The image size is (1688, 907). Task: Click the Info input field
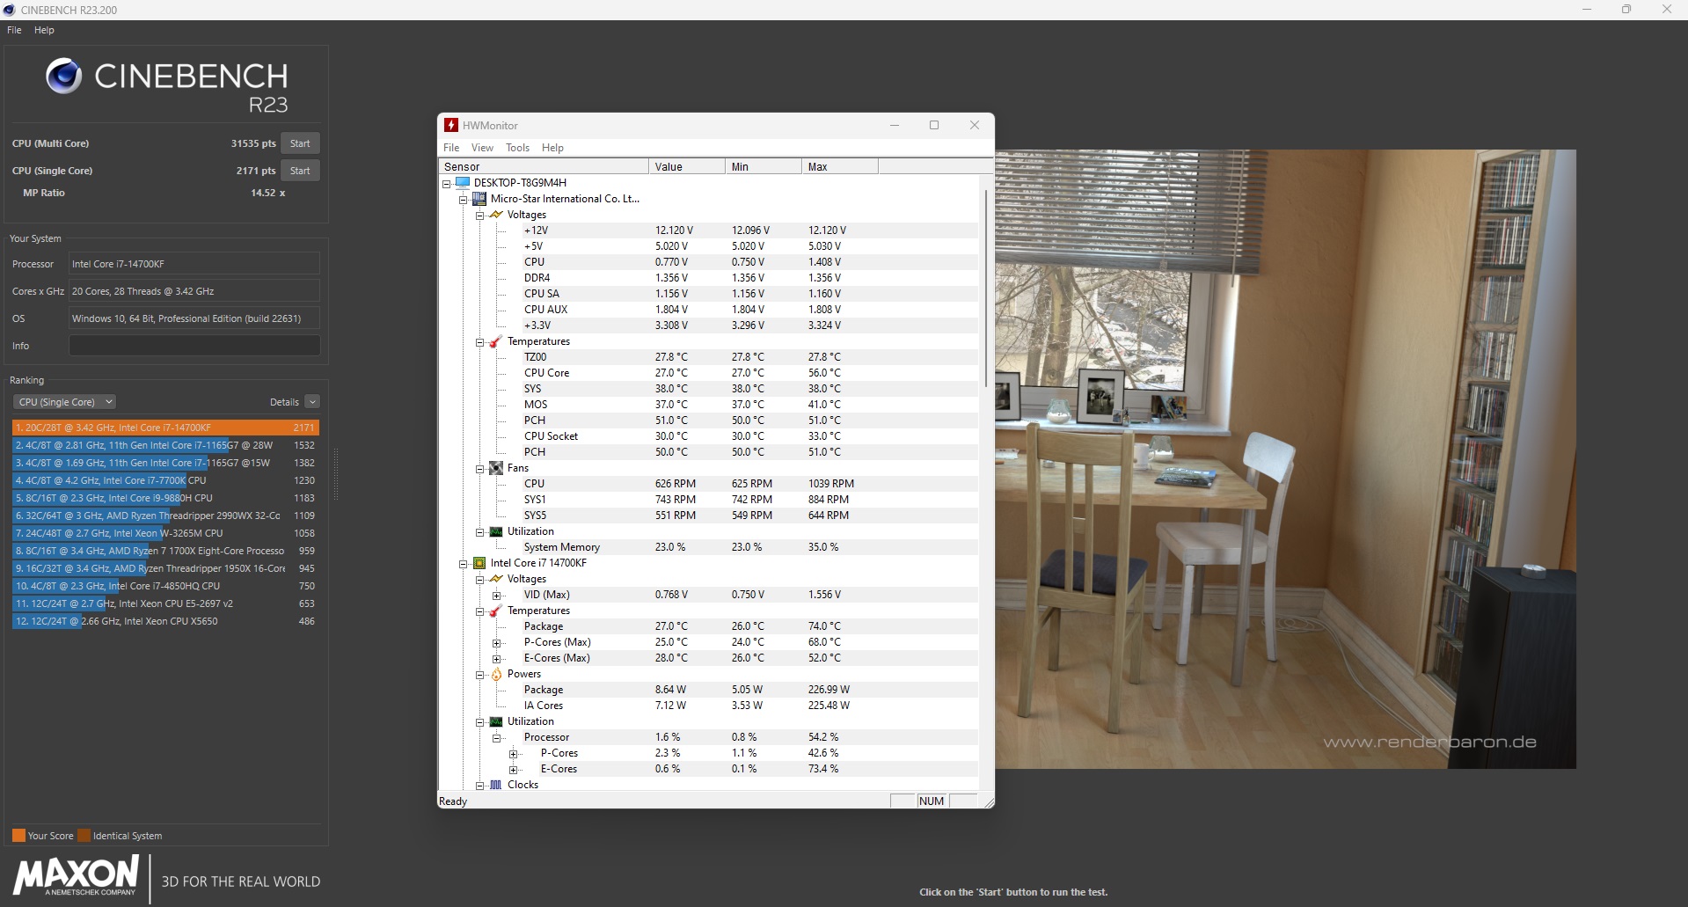tap(194, 346)
